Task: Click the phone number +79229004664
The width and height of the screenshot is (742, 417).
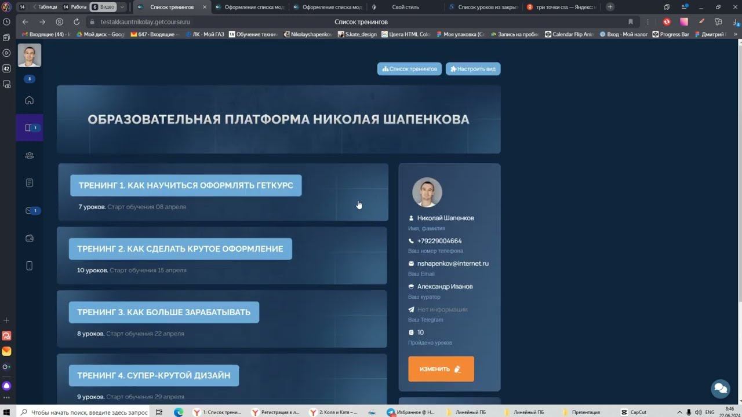Action: [x=439, y=241]
